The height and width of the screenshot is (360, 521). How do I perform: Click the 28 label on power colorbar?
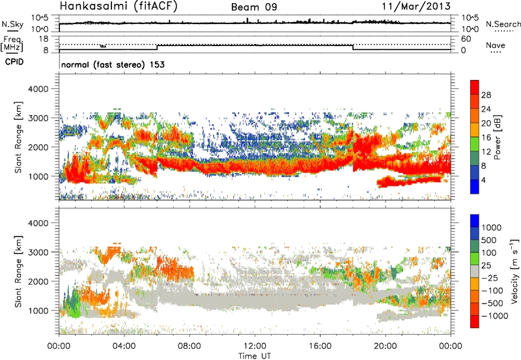coord(486,95)
